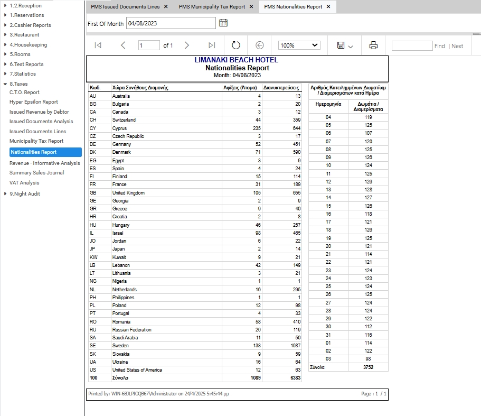Go to first page of report

click(x=98, y=45)
